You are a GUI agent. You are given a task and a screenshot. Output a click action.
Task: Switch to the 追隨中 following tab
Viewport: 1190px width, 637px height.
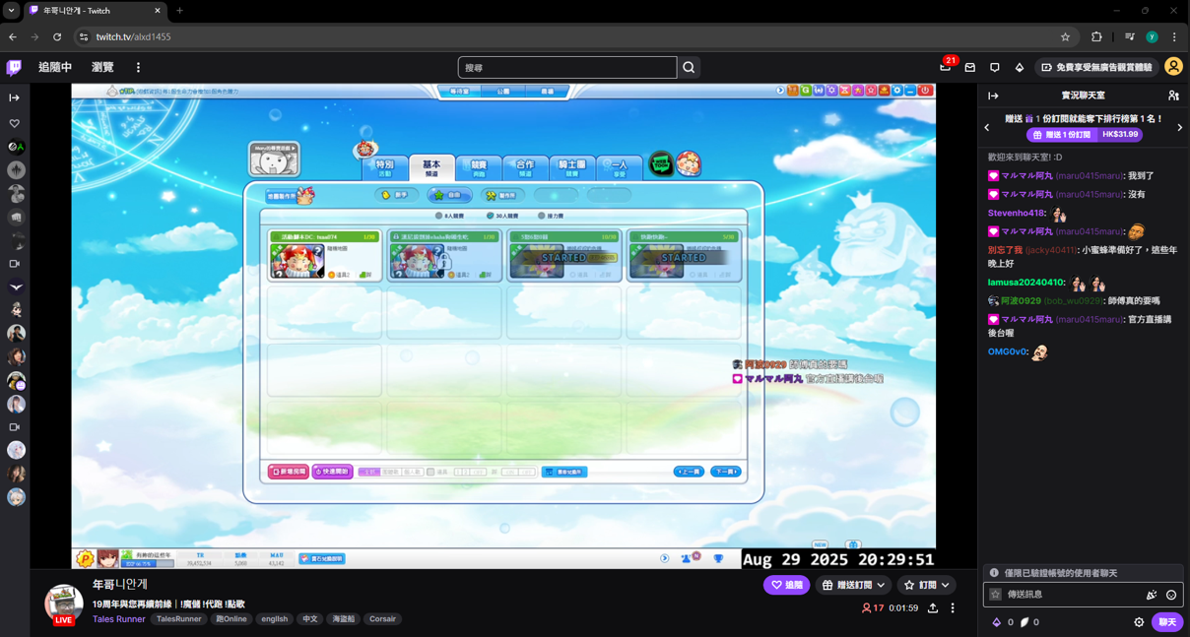tap(55, 68)
